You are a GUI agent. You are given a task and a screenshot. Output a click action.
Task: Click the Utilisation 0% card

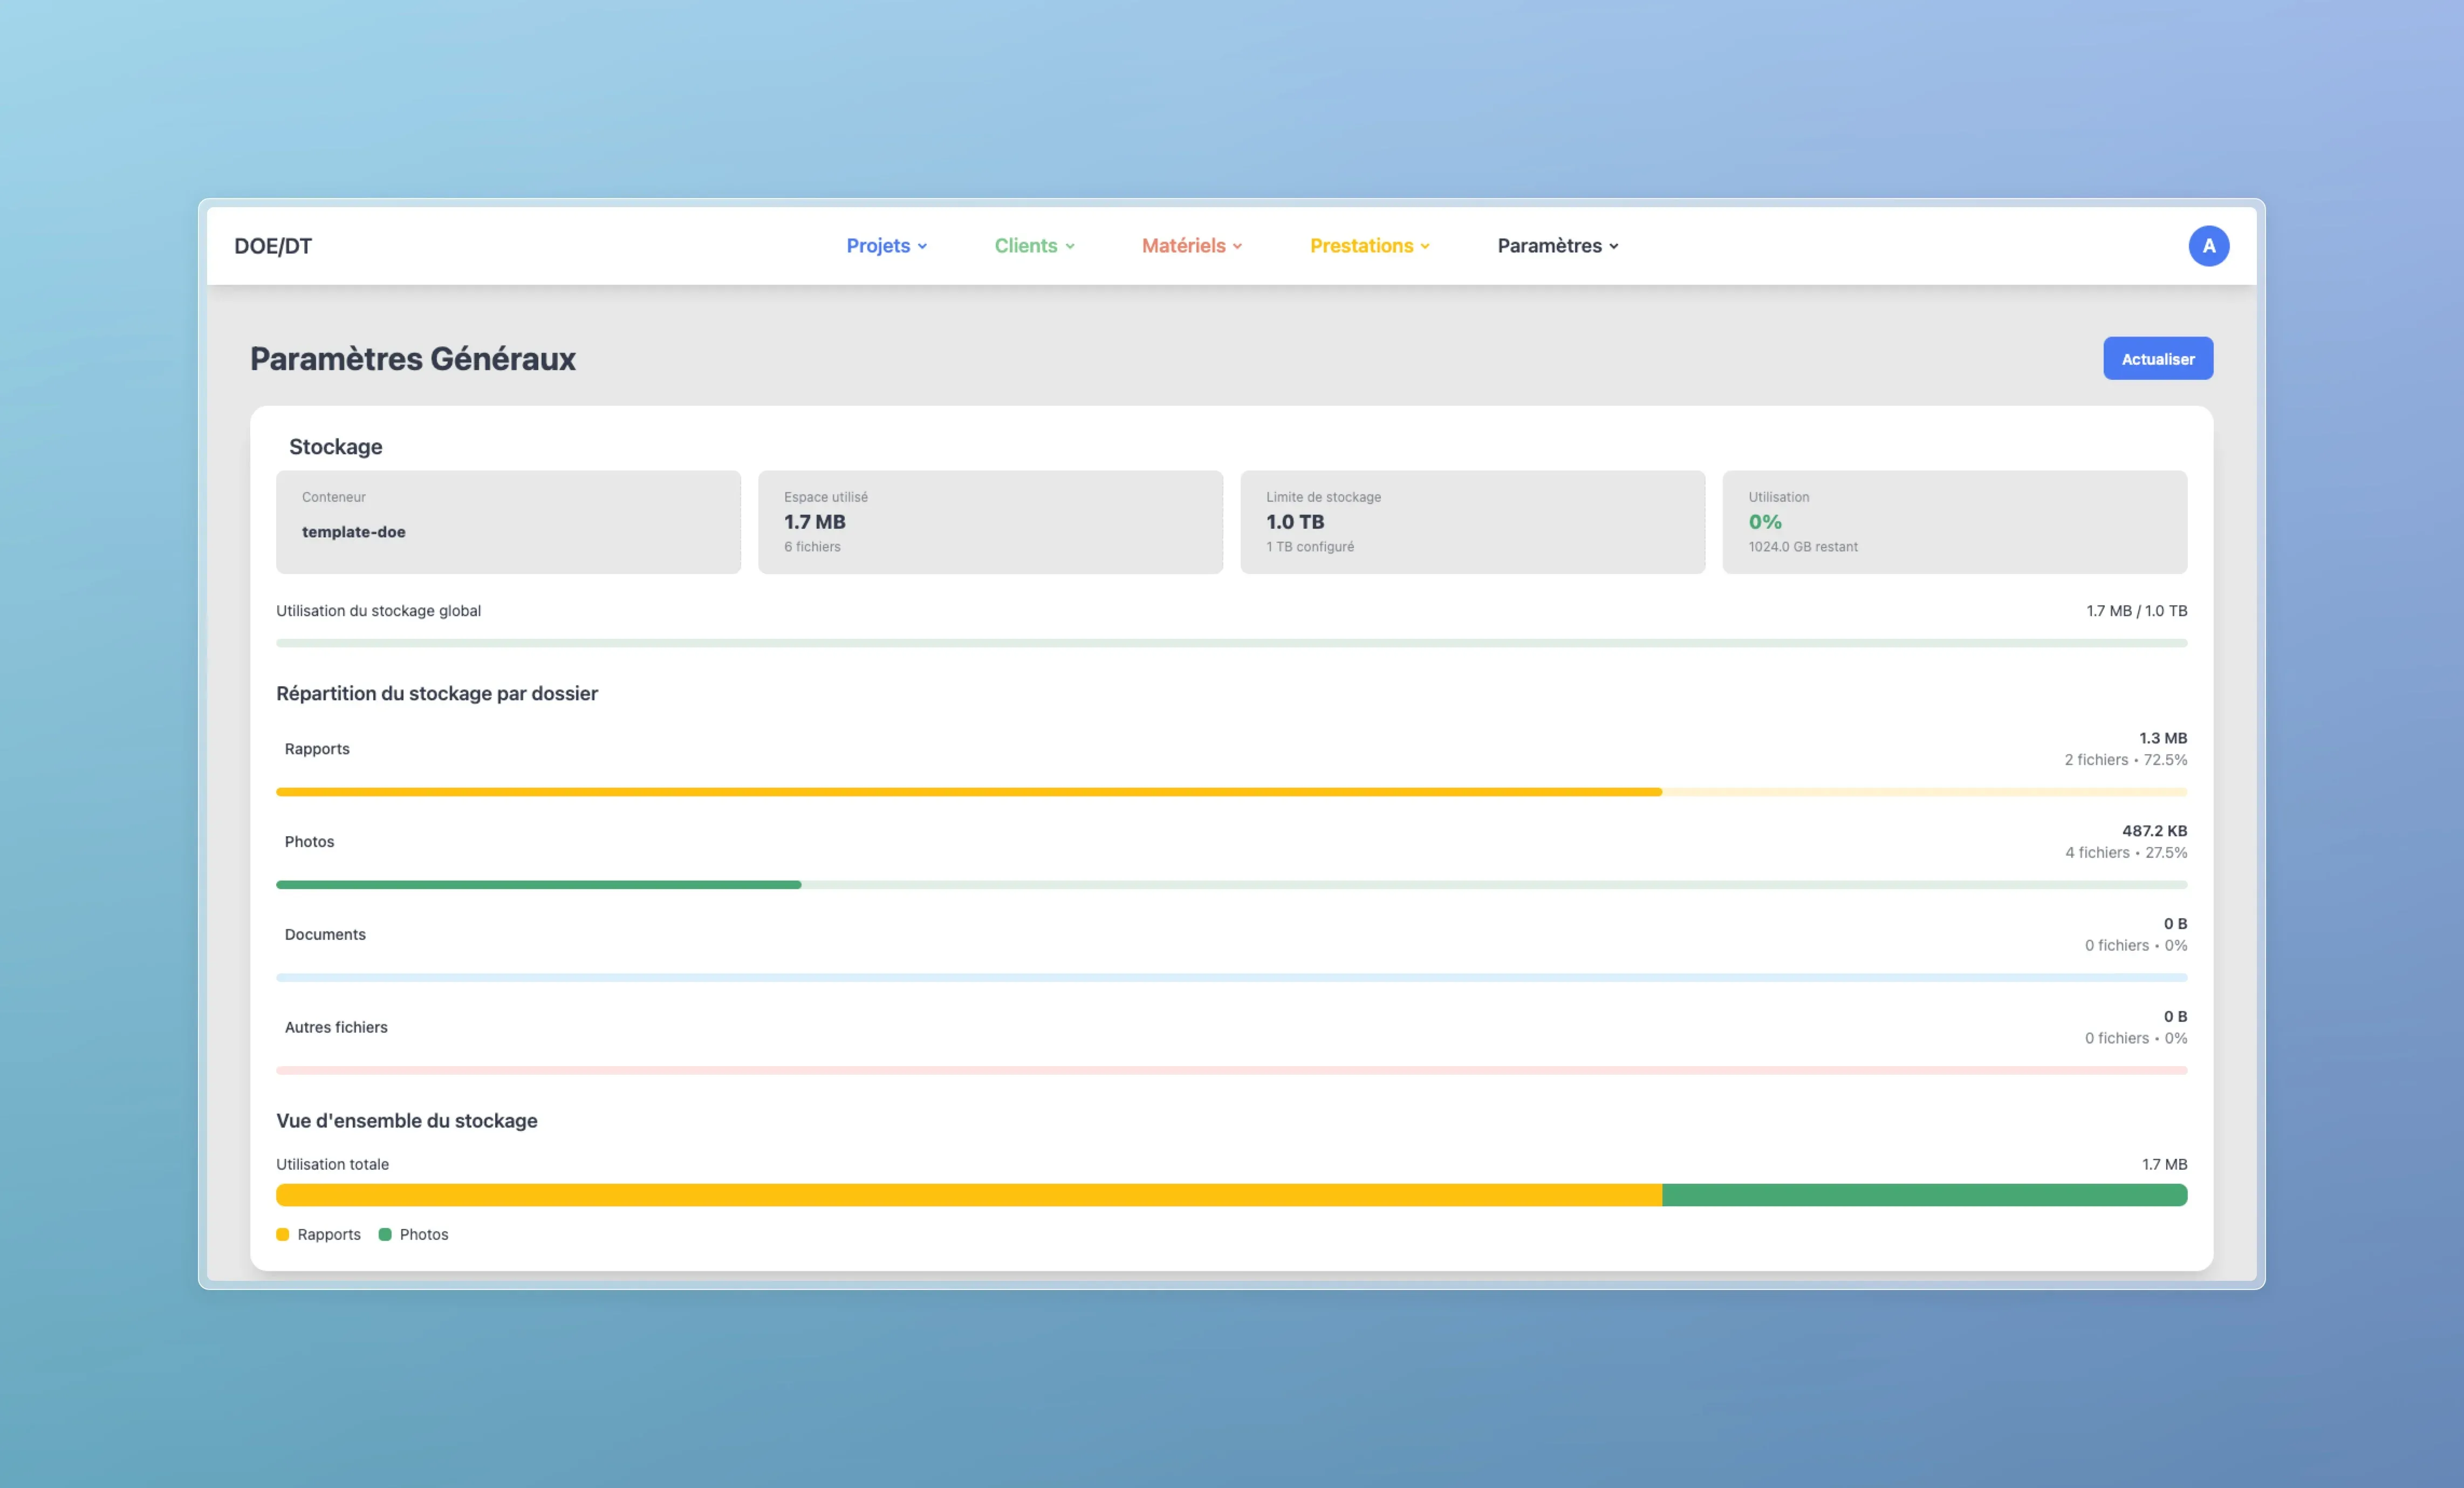[1954, 522]
